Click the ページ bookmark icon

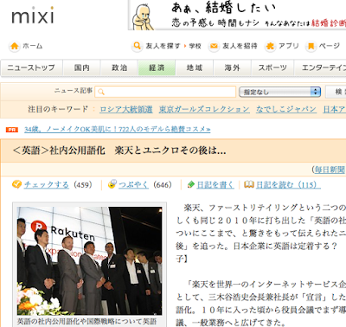(311, 46)
